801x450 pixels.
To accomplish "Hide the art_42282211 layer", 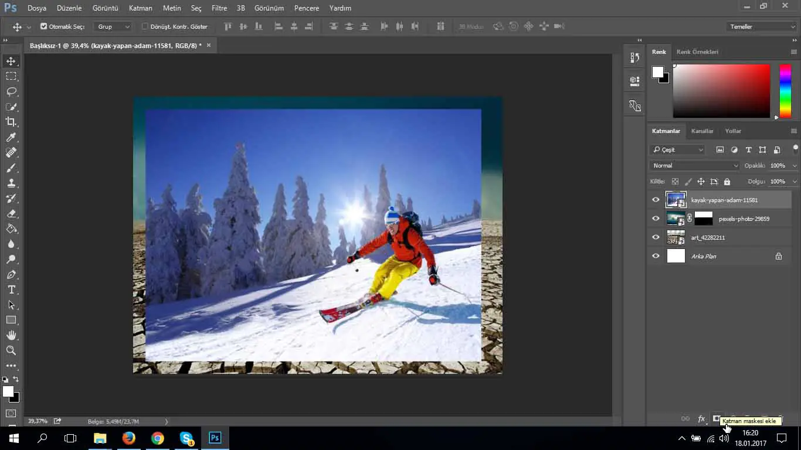I will [x=656, y=237].
